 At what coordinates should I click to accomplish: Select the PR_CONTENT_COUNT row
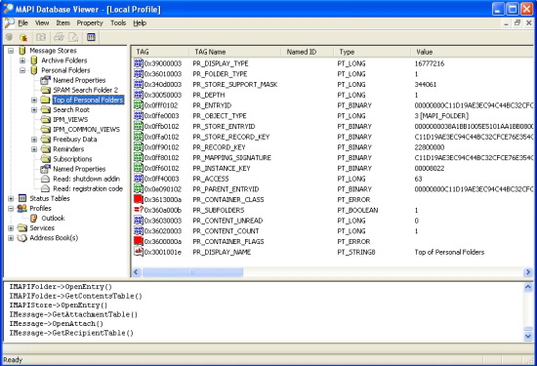(x=332, y=230)
